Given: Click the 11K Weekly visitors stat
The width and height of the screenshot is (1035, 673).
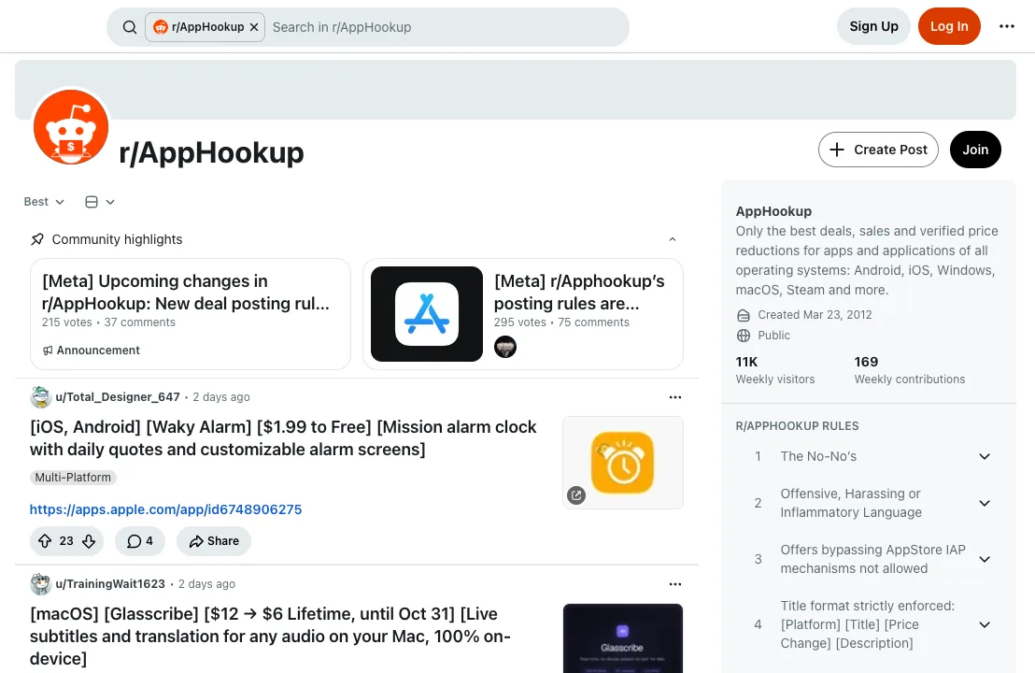Looking at the screenshot, I should [x=775, y=370].
